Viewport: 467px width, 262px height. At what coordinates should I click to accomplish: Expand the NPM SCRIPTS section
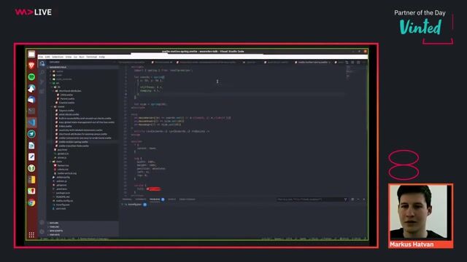(56, 231)
